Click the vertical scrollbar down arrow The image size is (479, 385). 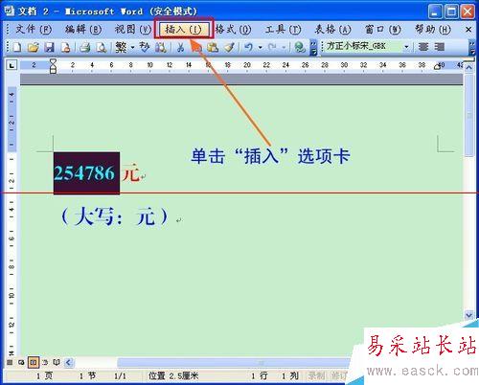click(469, 315)
